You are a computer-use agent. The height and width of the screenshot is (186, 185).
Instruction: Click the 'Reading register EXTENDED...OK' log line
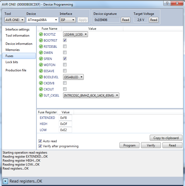pos(25,157)
